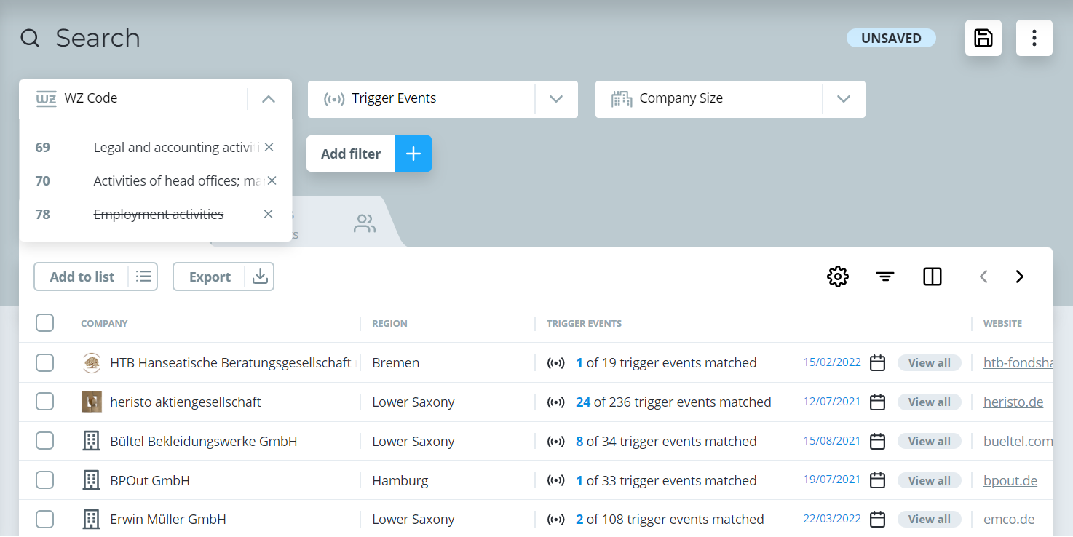Image resolution: width=1073 pixels, height=537 pixels.
Task: Click trigger signal icon in heristo row
Action: (x=556, y=402)
